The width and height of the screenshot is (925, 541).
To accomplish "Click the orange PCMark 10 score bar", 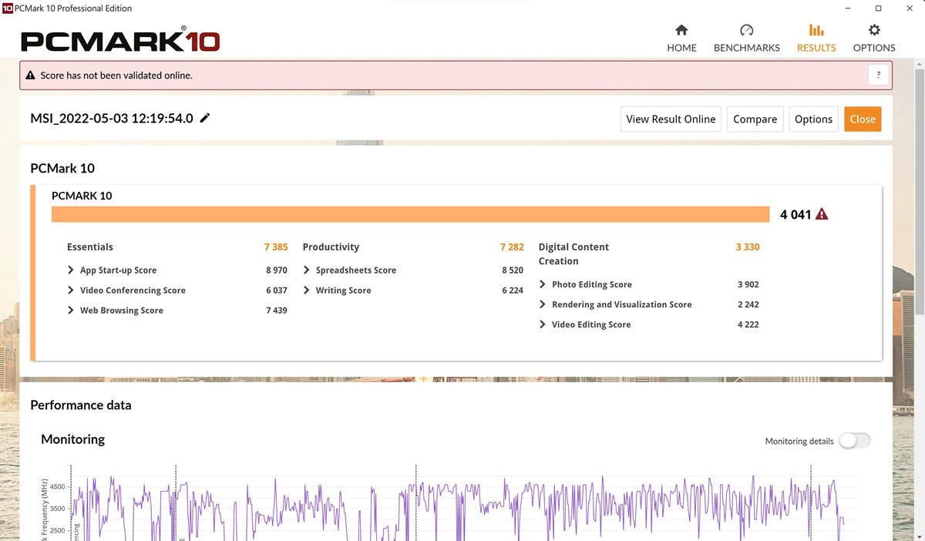I will click(x=410, y=214).
